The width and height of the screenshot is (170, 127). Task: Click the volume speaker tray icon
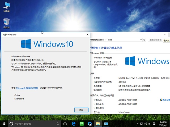(144, 124)
